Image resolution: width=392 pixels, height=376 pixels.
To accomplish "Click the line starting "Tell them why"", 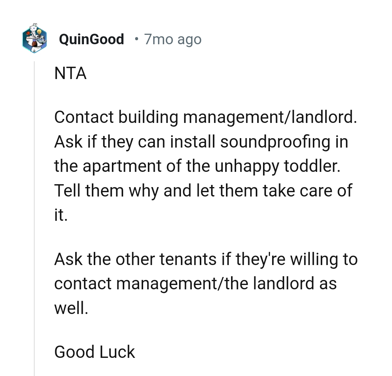I will pos(203,190).
